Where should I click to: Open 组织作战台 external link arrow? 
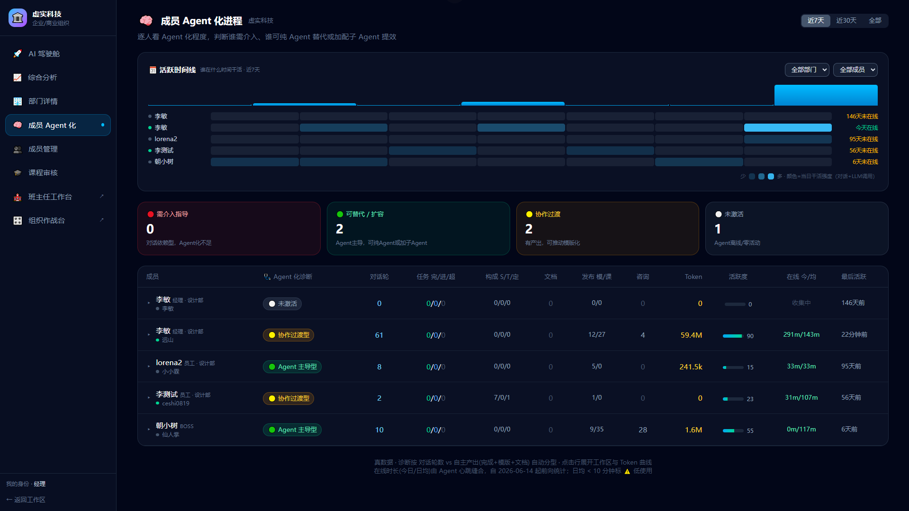coord(101,220)
